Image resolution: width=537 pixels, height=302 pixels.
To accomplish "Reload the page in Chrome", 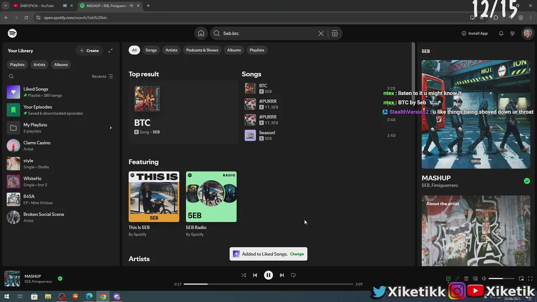I will [26, 18].
